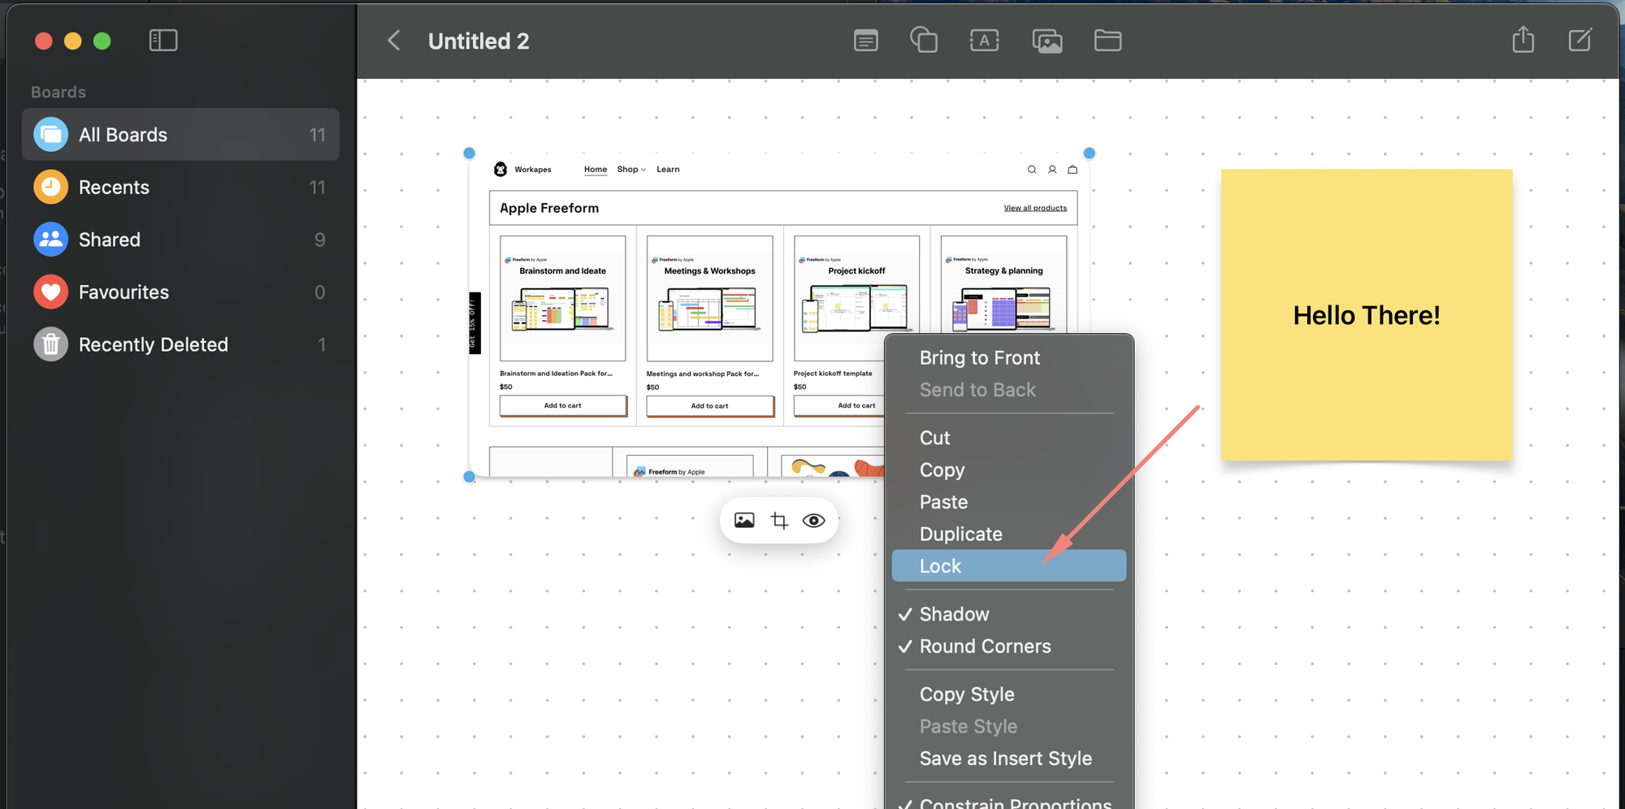Click the replace image icon in floating bar
This screenshot has height=809, width=1625.
point(744,521)
